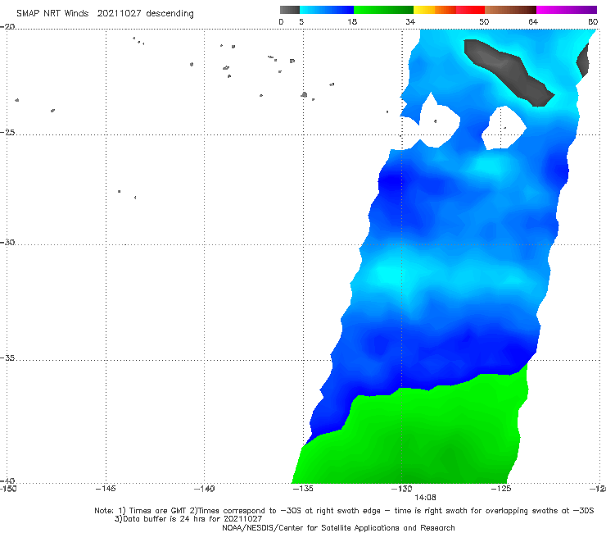Click the latitude label '-25'
Viewport: 606px width, 533px height.
(7, 132)
